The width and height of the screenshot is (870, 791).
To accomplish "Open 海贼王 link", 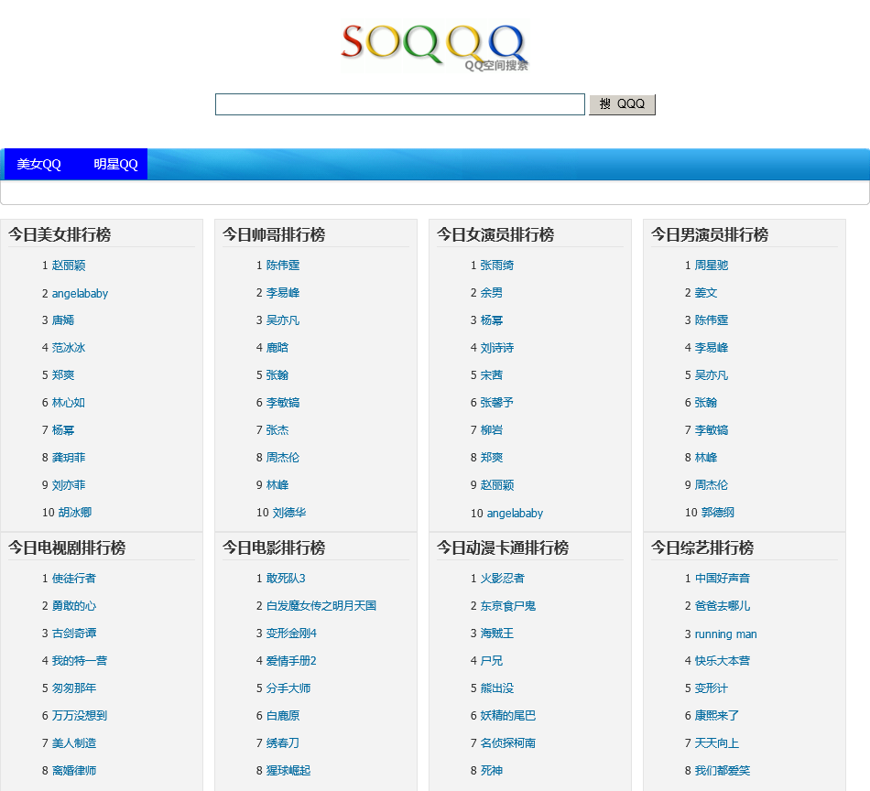I will click(496, 634).
